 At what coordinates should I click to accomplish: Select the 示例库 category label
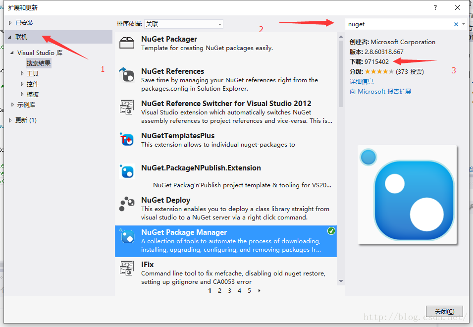pyautogui.click(x=26, y=105)
